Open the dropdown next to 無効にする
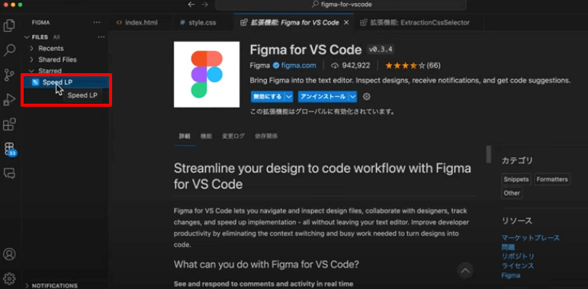Viewport: 588px width, 289px height. coord(289,97)
